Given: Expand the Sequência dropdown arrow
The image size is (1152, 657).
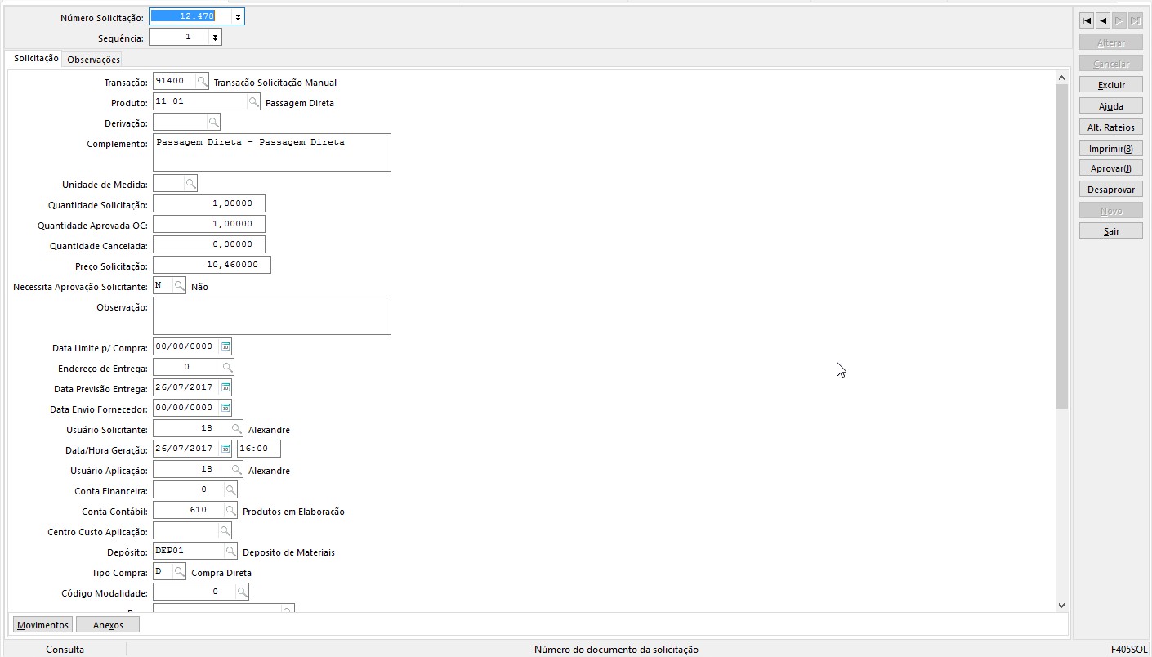Looking at the screenshot, I should (215, 38).
